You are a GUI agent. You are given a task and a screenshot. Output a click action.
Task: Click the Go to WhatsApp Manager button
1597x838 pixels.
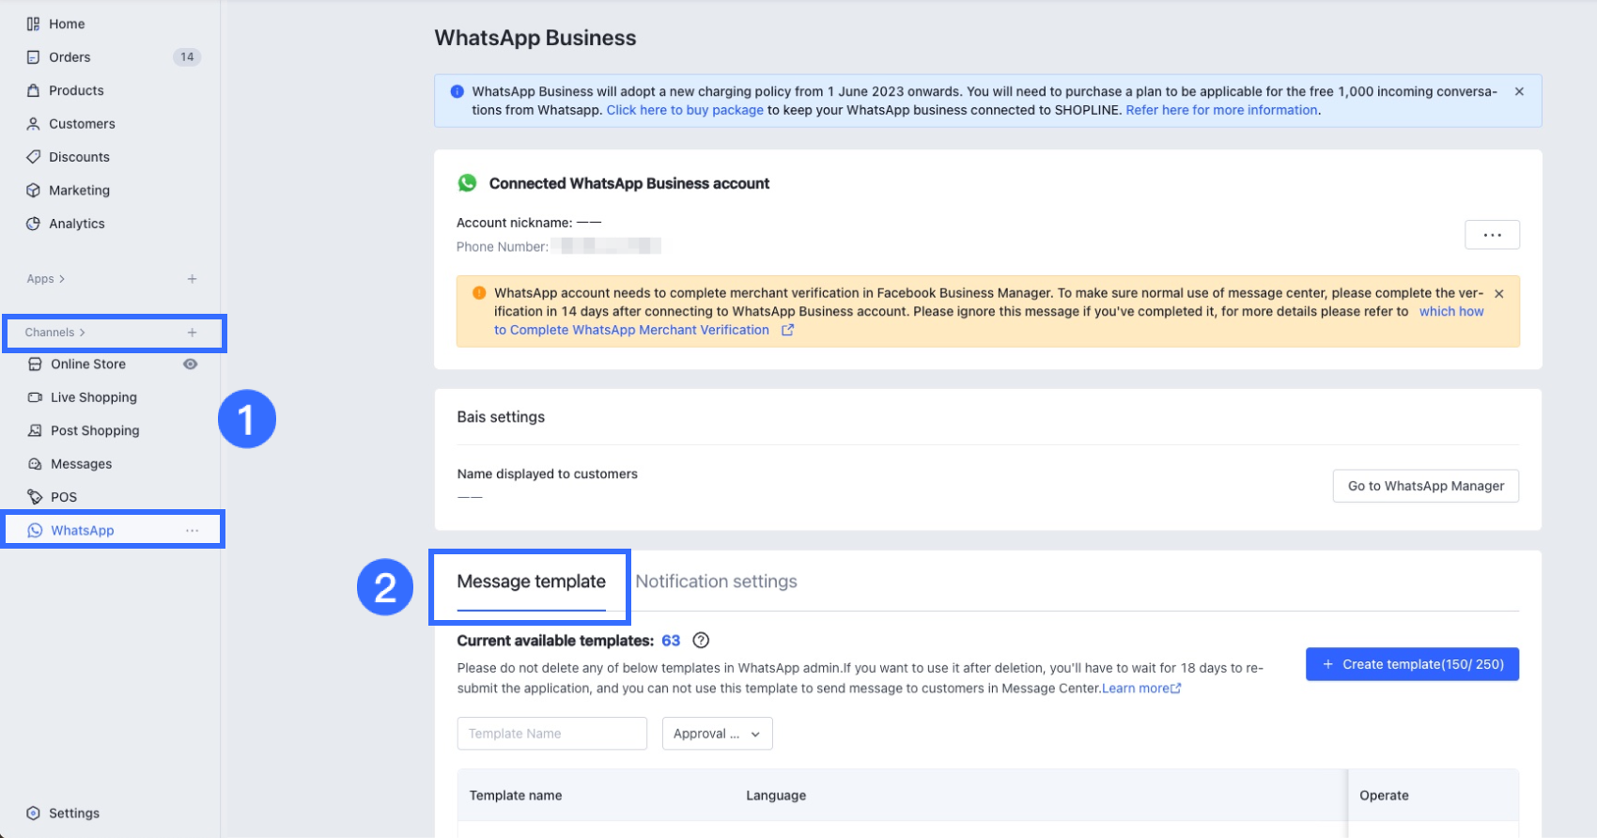click(x=1425, y=486)
